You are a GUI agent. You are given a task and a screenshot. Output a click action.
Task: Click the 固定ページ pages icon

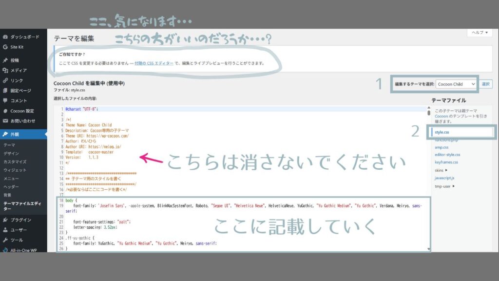pos(5,90)
